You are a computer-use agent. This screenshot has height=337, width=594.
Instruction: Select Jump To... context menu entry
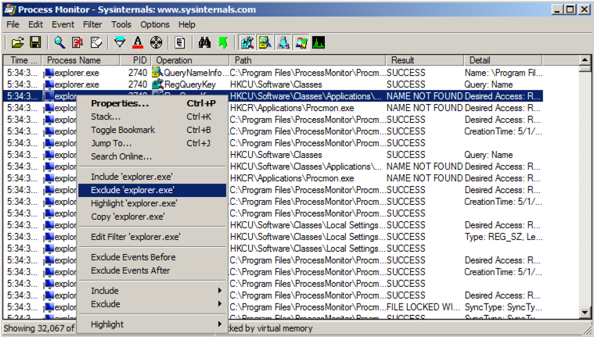click(153, 143)
